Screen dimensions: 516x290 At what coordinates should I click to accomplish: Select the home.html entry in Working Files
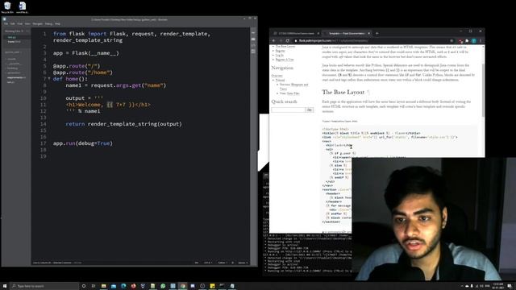[x=14, y=42]
